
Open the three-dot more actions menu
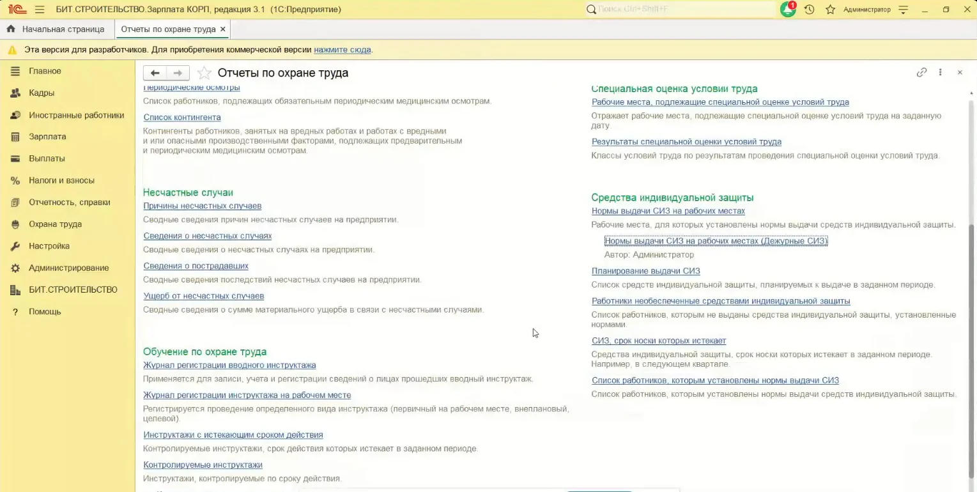tap(940, 73)
